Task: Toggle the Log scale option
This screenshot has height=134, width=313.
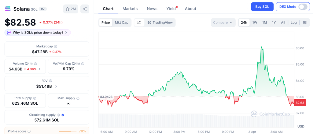Action: pyautogui.click(x=293, y=23)
